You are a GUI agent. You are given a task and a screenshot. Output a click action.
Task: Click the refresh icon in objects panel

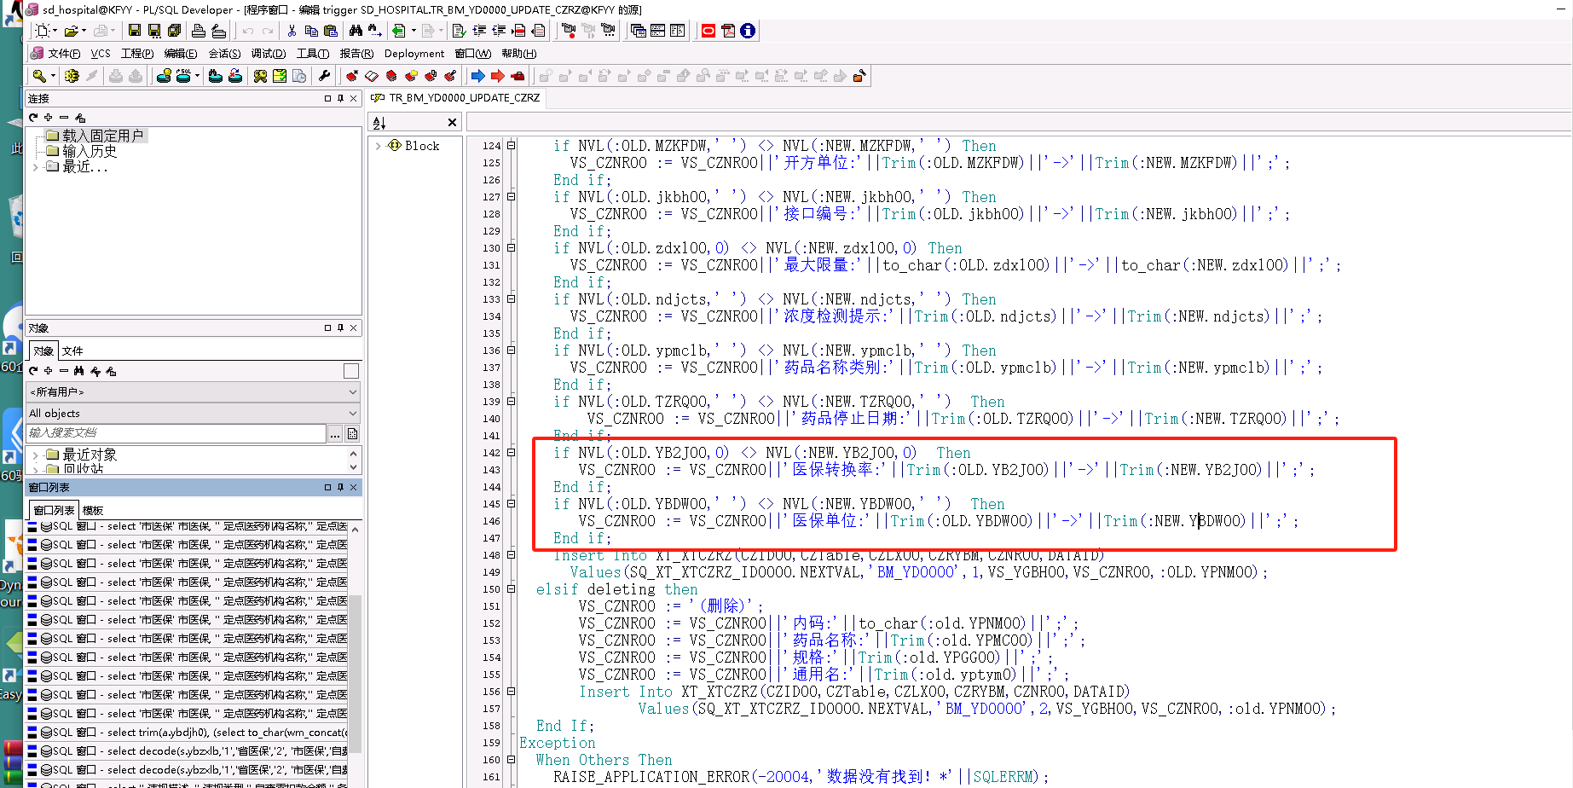tap(33, 371)
